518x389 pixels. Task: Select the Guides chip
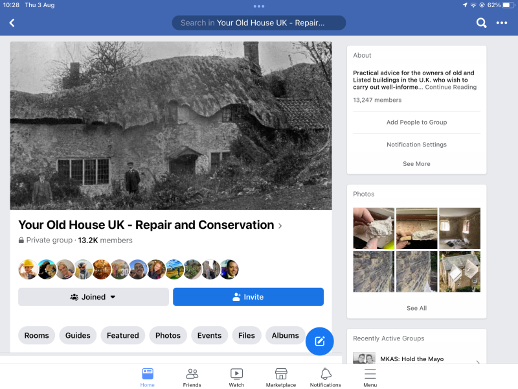point(78,335)
